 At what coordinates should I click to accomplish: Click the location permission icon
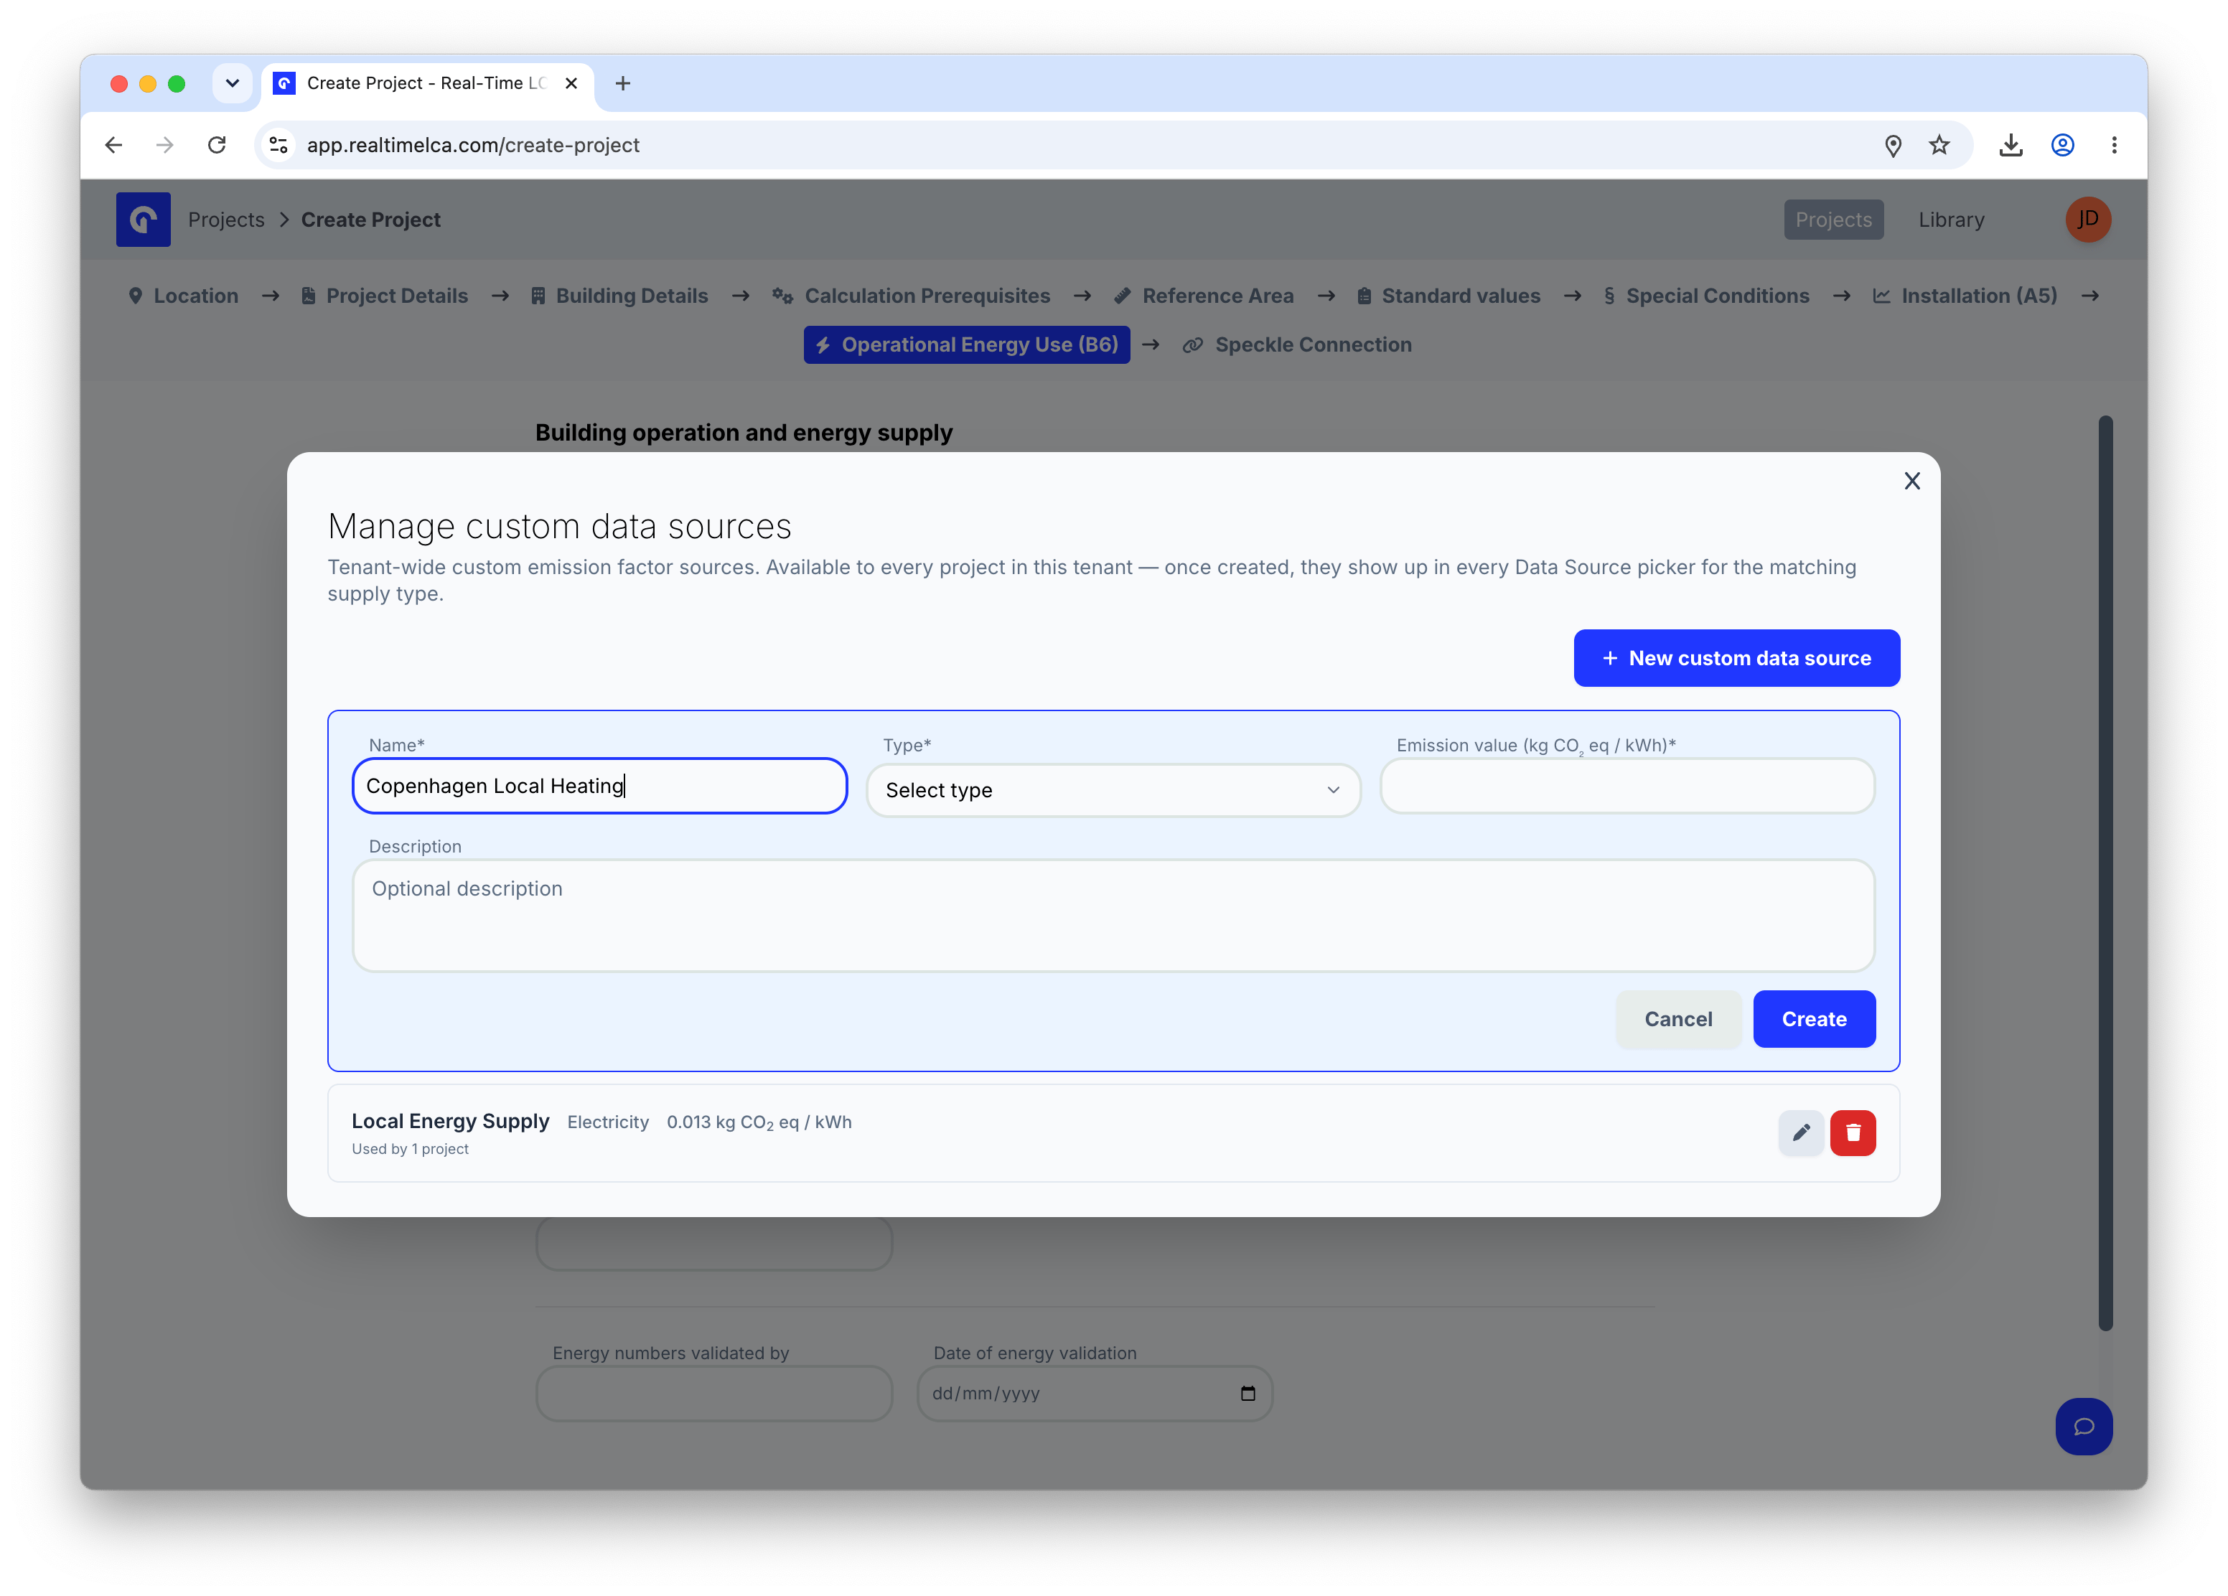click(1892, 146)
